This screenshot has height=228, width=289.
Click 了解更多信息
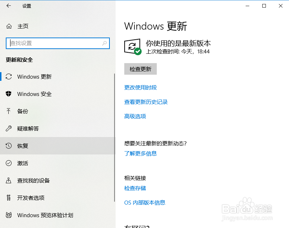[x=141, y=153]
